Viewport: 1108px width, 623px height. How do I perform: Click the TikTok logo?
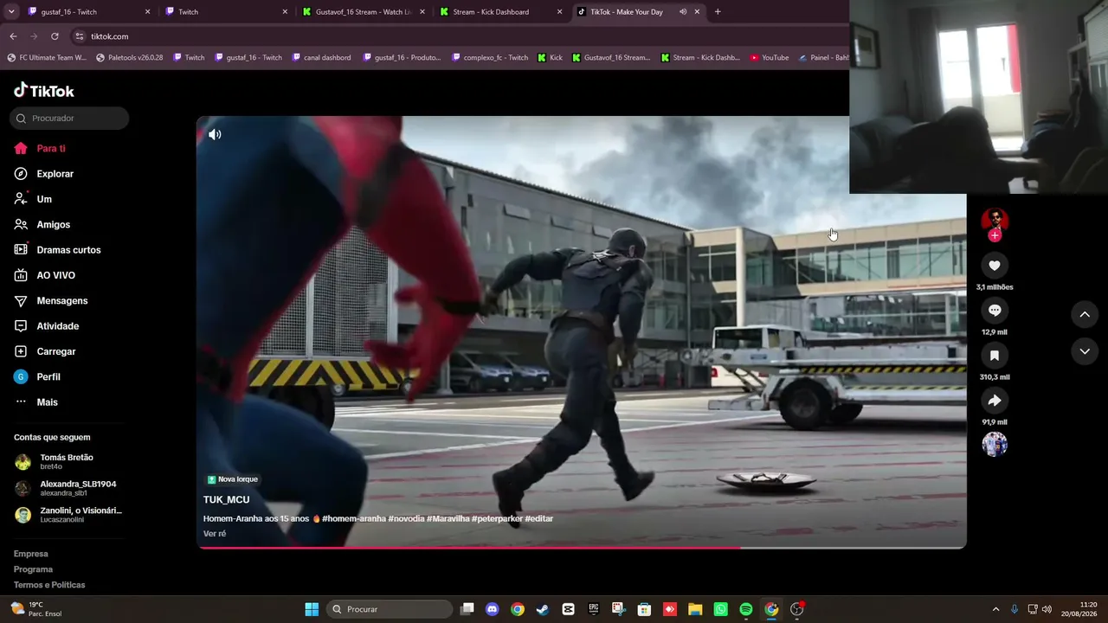(44, 90)
